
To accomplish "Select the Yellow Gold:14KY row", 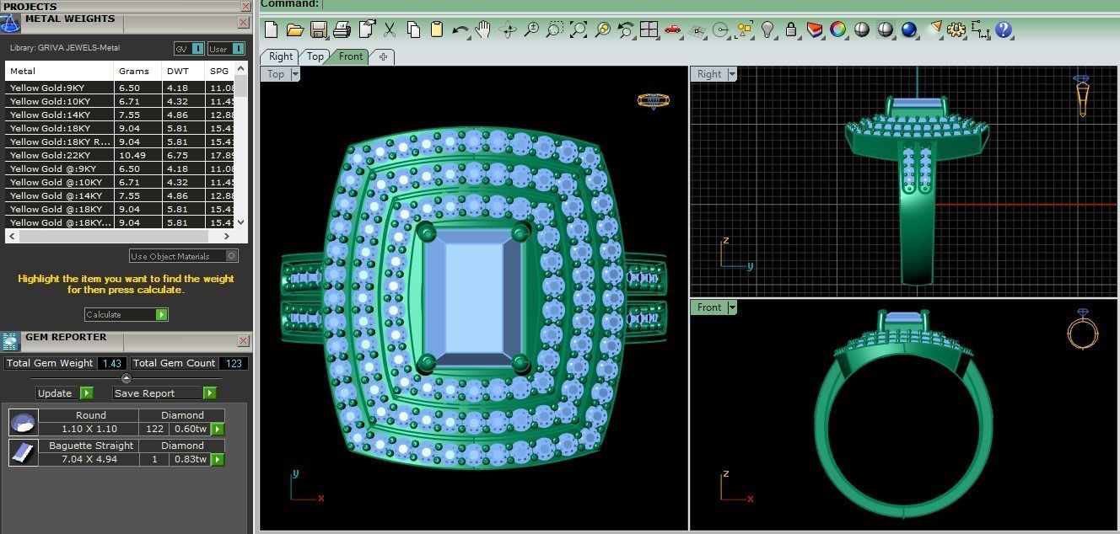I will [x=121, y=115].
